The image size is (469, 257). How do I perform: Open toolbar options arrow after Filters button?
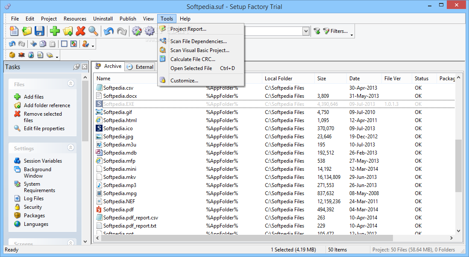click(x=352, y=35)
